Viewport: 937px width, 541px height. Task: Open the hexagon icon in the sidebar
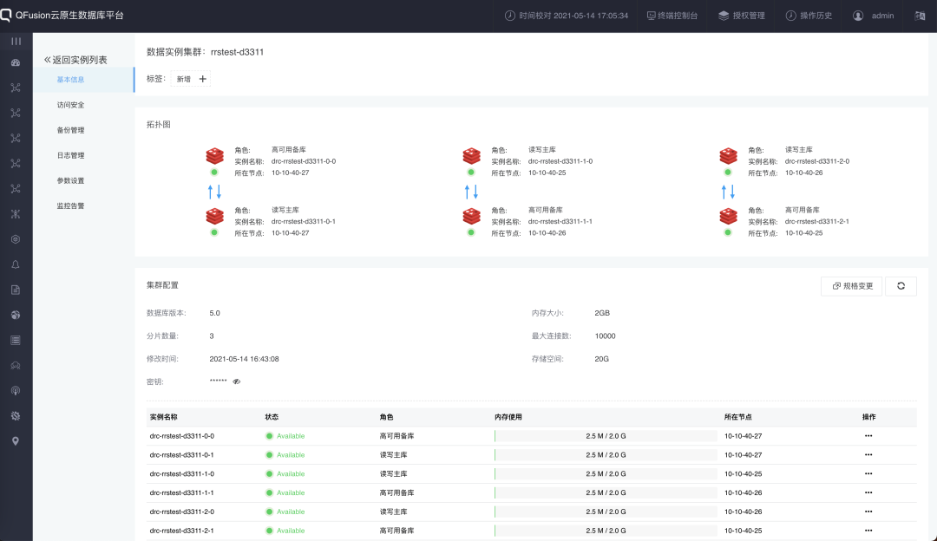tap(16, 239)
